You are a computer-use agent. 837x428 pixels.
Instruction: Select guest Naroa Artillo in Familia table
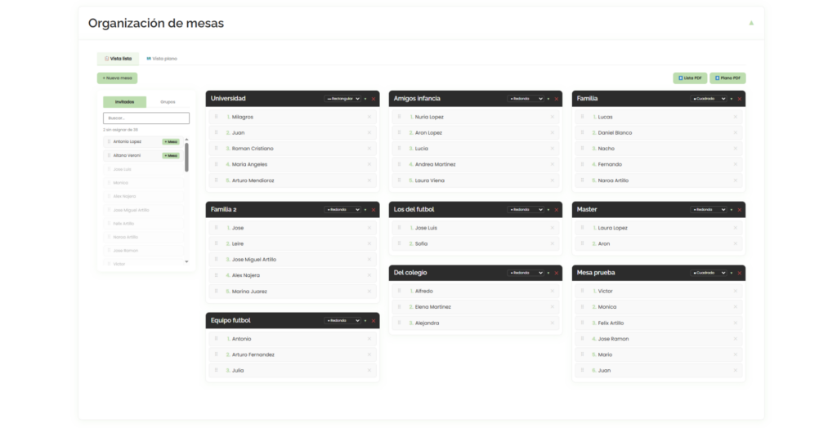659,181
